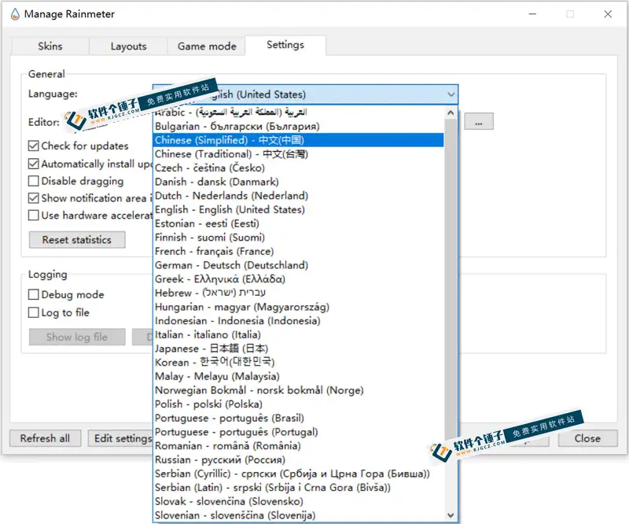Select Norwegian Bokmål language
The image size is (629, 524).
pyautogui.click(x=299, y=390)
